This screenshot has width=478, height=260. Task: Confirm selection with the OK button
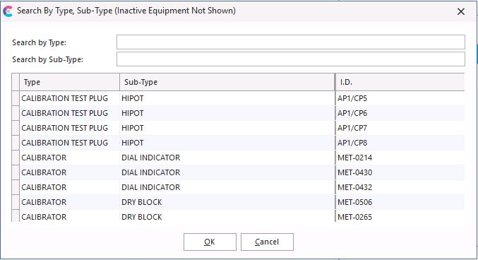click(210, 242)
